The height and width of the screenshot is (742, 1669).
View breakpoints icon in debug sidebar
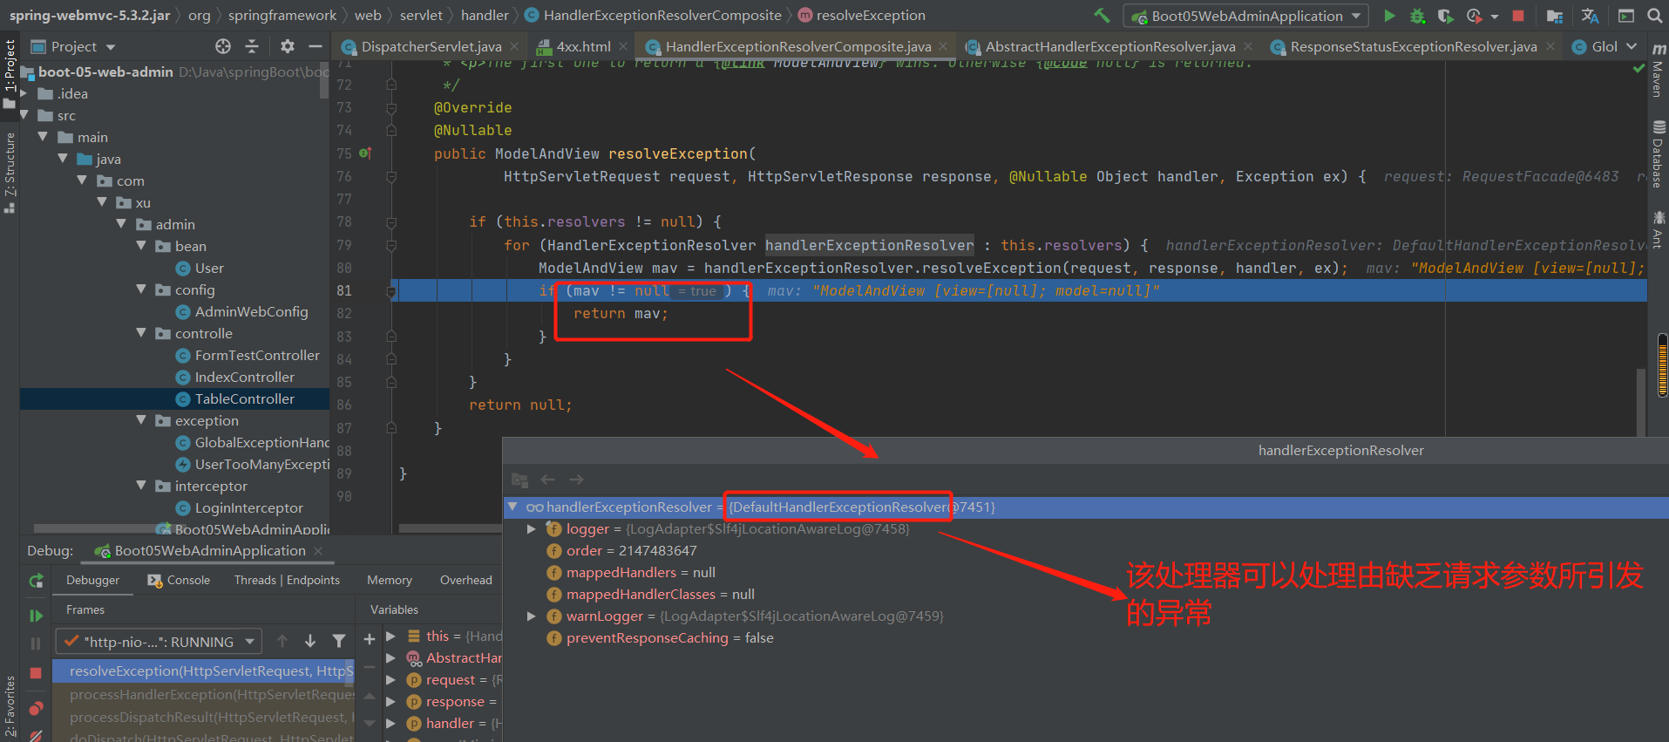pos(36,708)
